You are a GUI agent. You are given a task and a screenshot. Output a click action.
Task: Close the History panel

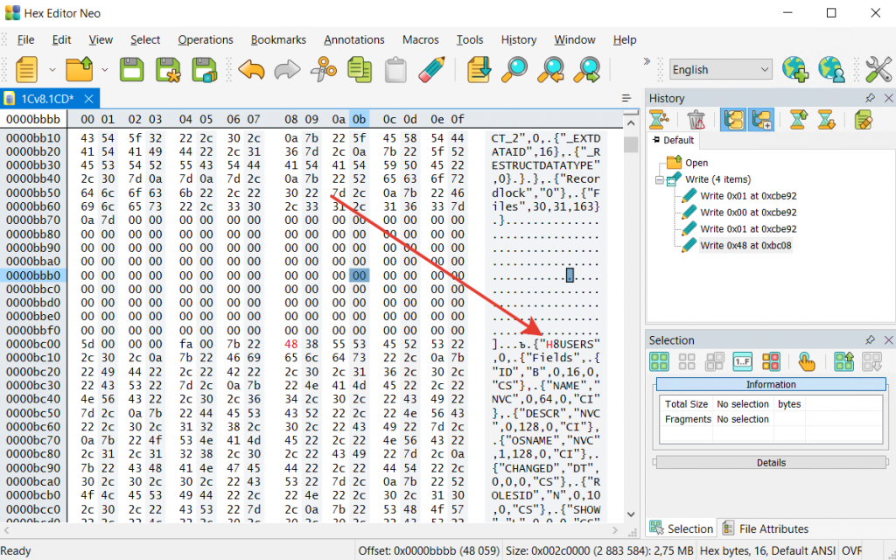(889, 98)
